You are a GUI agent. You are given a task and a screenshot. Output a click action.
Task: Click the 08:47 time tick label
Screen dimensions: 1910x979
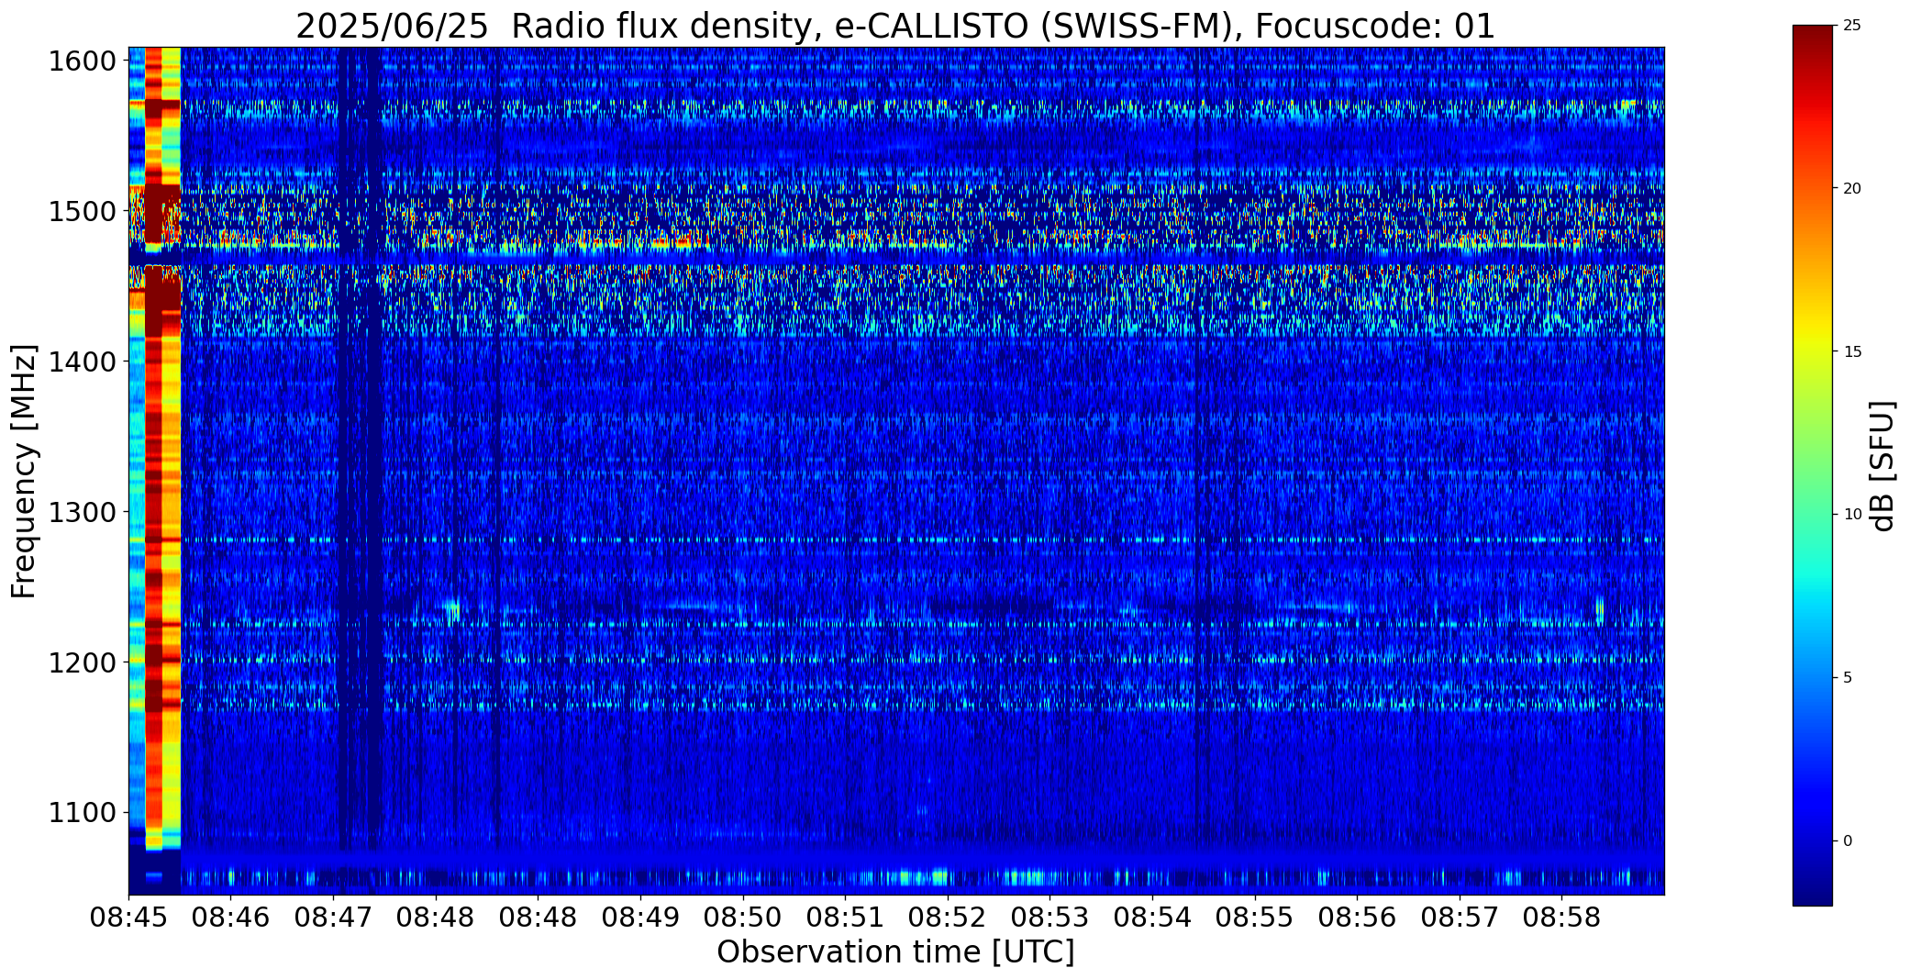tap(333, 918)
